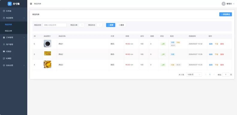This screenshot has width=237, height=115.
Task: Select 商品分类 submenu item
Action: click(x=13, y=31)
